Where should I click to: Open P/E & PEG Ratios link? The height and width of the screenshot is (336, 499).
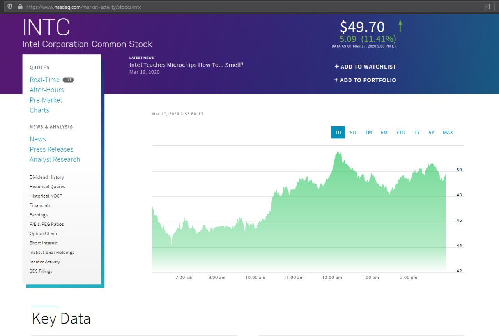pos(47,224)
